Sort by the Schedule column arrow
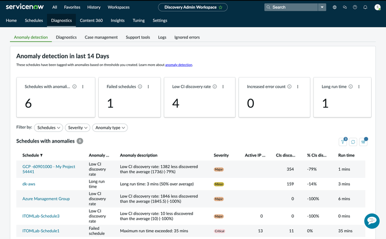386x239 pixels. (x=41, y=155)
